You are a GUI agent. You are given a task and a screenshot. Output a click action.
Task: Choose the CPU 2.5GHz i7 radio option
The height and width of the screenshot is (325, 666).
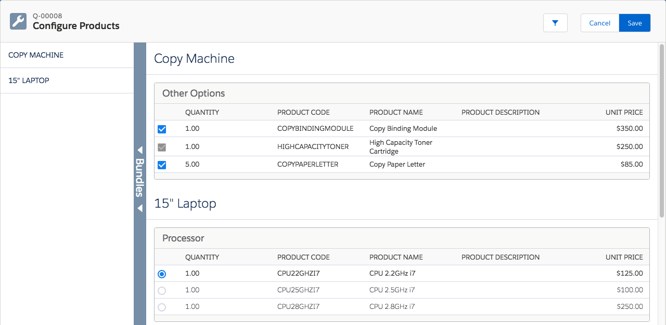click(162, 290)
